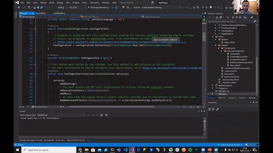The image size is (273, 153).
Task: Collapse the Views folder
Action: click(213, 37)
